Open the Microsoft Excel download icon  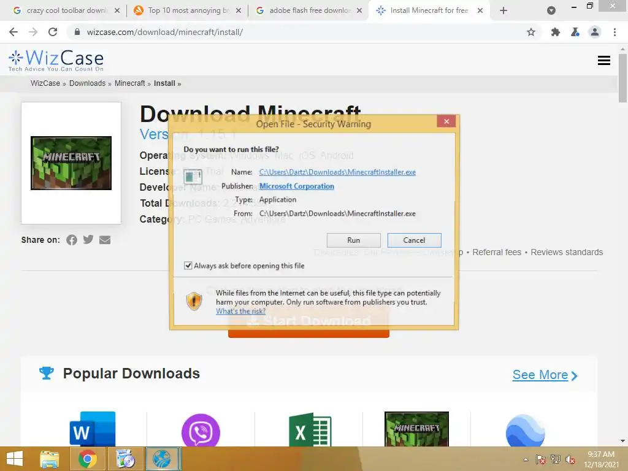pos(310,429)
